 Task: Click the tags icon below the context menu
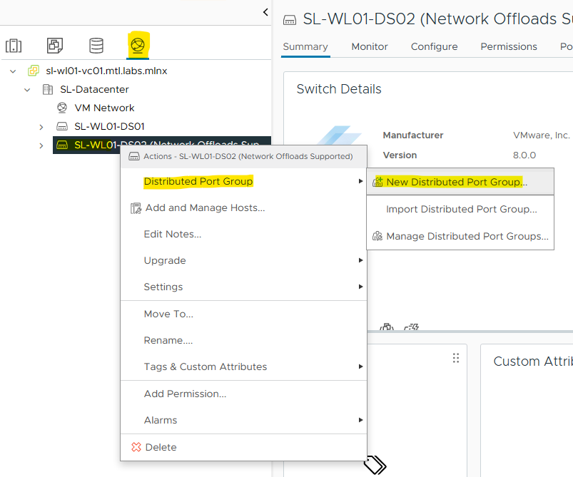[375, 465]
